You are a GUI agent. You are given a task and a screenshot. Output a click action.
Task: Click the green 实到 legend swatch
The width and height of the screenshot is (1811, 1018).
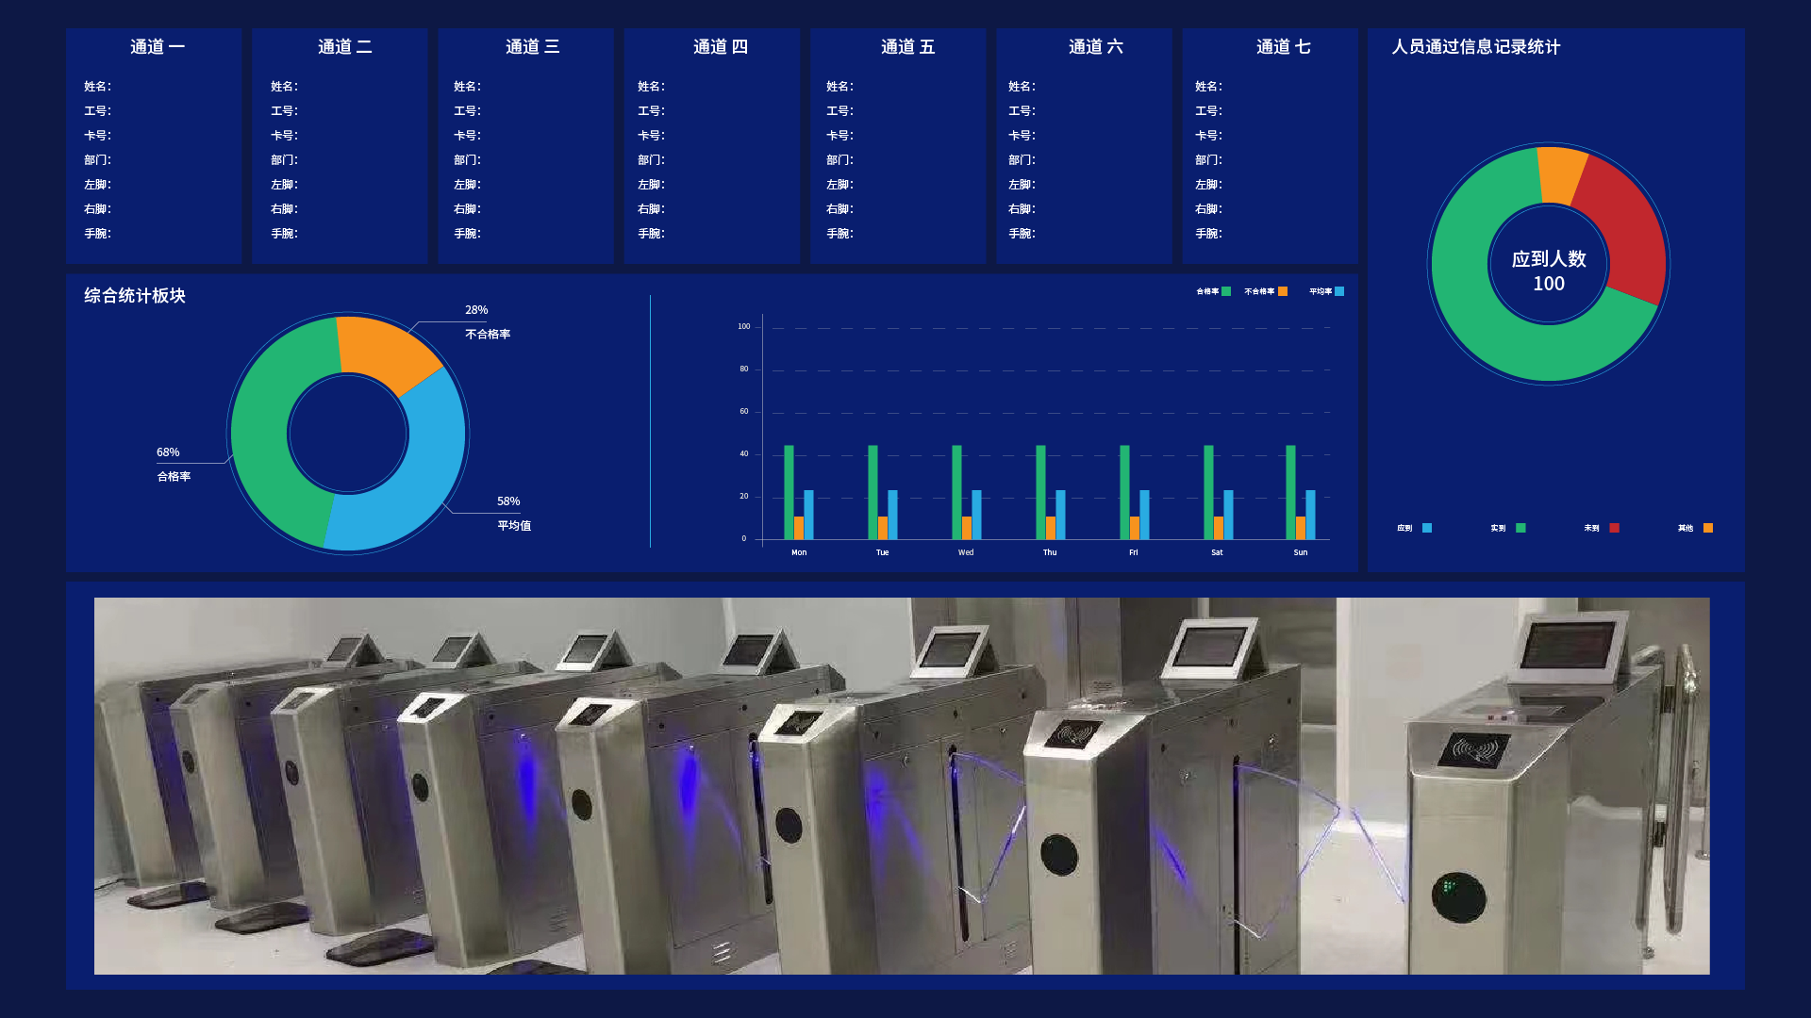(x=1520, y=528)
